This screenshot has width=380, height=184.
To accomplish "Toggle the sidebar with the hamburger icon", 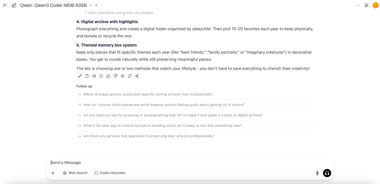I will (x=5, y=5).
